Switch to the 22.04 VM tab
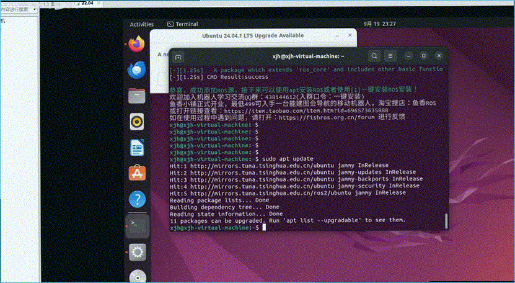Viewport: 515px width, 283px height. coord(87,3)
